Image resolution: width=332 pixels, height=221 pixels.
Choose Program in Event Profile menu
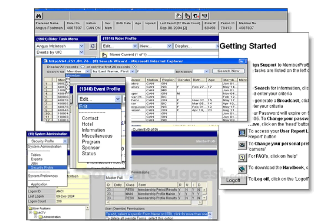click(91, 142)
